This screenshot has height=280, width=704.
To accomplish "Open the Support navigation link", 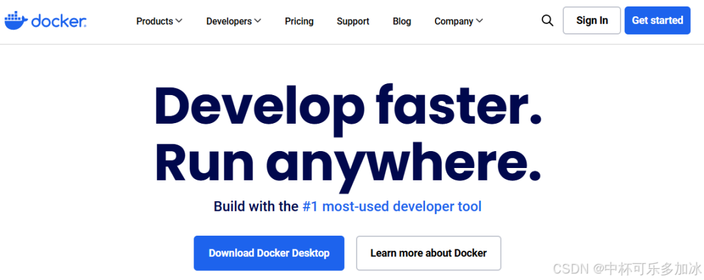I will [353, 21].
